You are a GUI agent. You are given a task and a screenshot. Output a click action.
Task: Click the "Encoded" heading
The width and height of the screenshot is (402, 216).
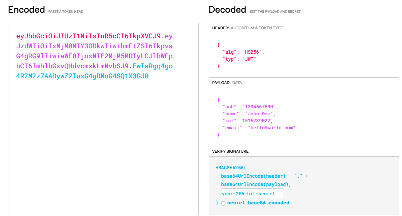click(26, 9)
